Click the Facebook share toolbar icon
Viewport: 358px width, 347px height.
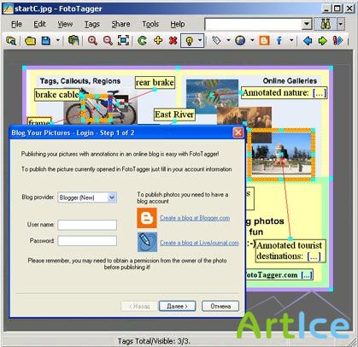[279, 41]
